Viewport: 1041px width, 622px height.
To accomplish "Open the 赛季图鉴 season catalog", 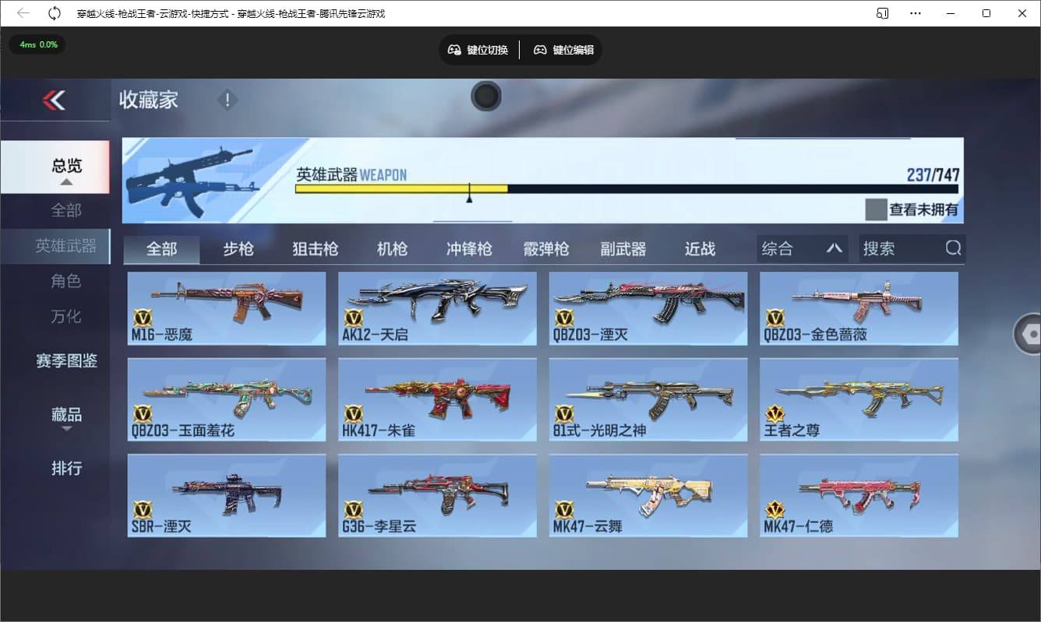I will click(66, 361).
